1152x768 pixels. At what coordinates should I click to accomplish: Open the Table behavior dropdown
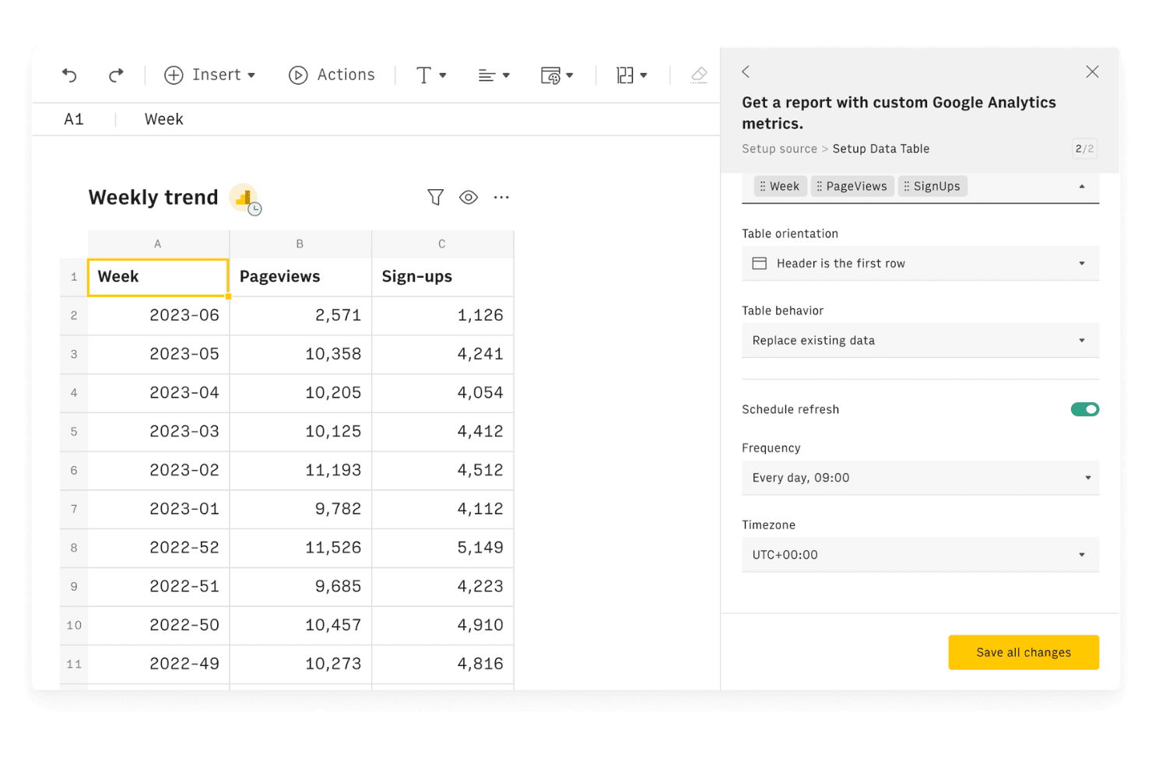tap(920, 341)
